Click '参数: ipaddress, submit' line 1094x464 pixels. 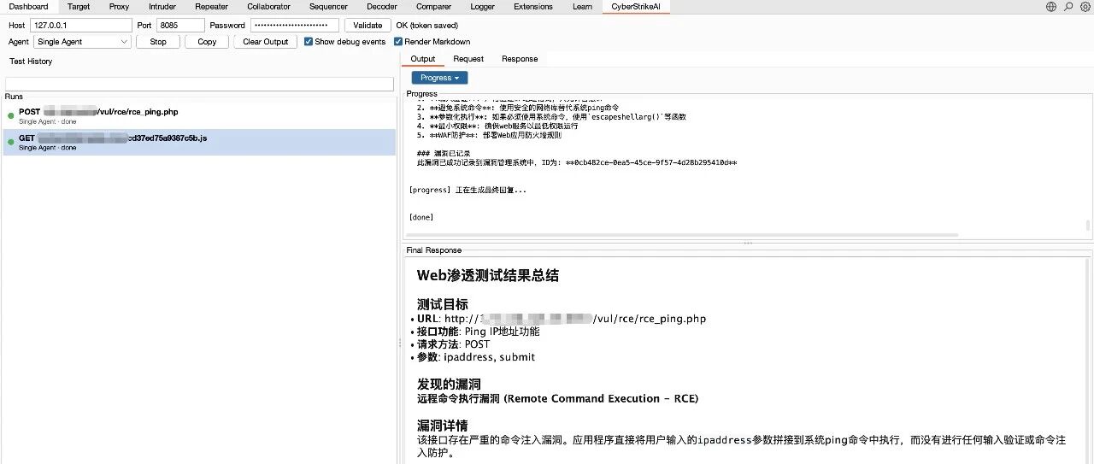(x=476, y=357)
